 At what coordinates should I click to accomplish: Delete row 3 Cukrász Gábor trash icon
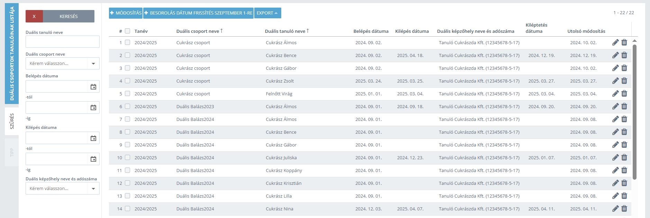(x=624, y=68)
